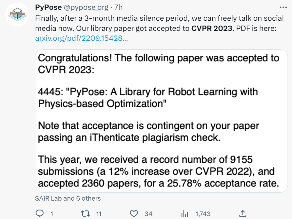Open the three-dot more options menu
The height and width of the screenshot is (219, 292).
pos(283,7)
